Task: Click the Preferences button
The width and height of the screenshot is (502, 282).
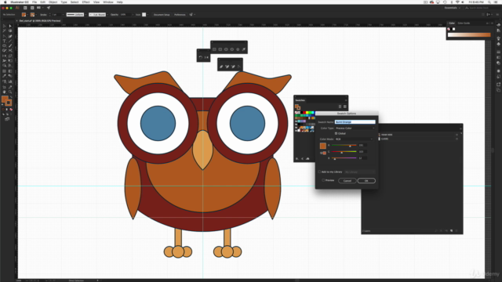Action: (180, 15)
